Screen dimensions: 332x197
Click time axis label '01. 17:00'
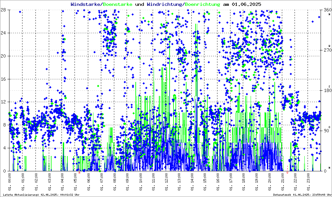pos(231,182)
